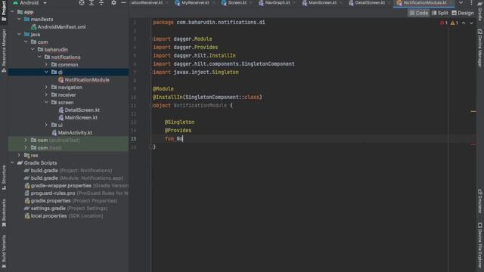484x272 pixels.
Task: Switch editor to Code view
Action: pyautogui.click(x=419, y=13)
